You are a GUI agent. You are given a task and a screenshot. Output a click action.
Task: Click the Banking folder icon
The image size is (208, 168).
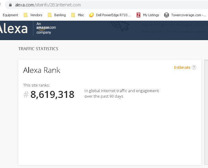tap(49, 15)
